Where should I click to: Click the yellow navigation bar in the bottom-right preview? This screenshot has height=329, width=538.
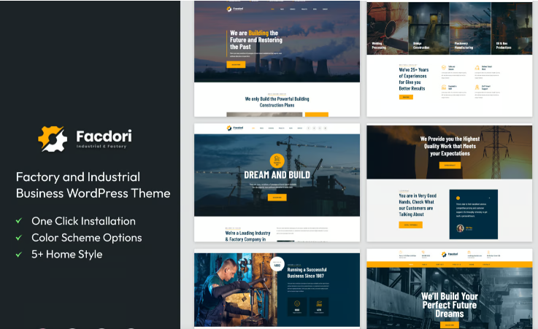pyautogui.click(x=450, y=264)
